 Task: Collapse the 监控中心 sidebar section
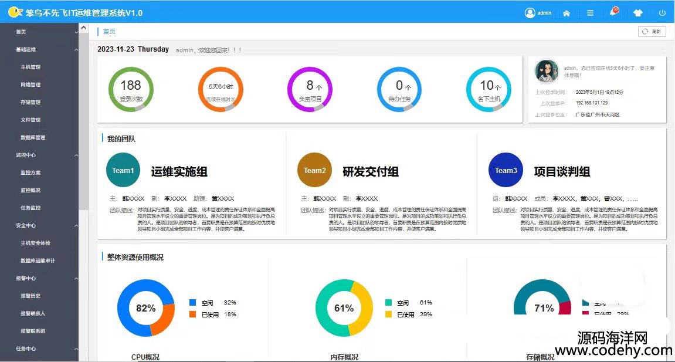pos(76,155)
